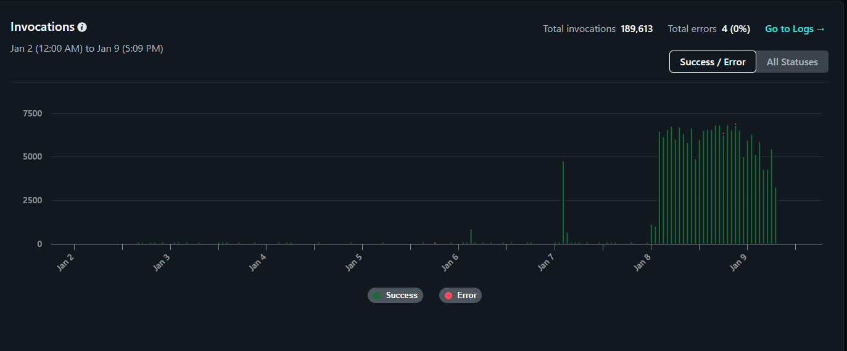
Task: Click the Jan 3 axis label
Action: point(161,263)
